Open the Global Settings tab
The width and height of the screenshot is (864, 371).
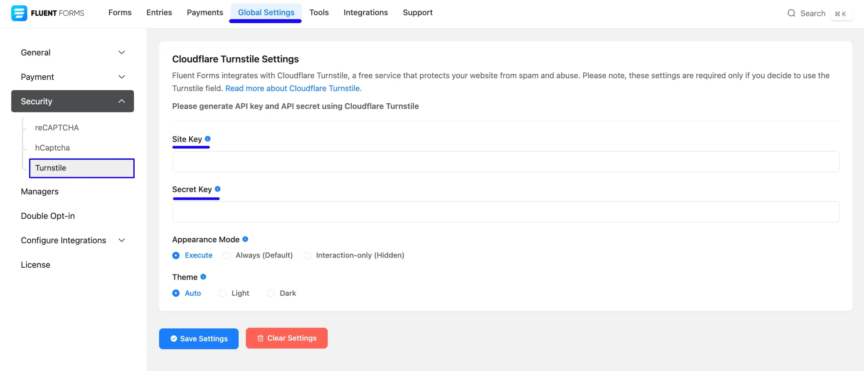266,12
